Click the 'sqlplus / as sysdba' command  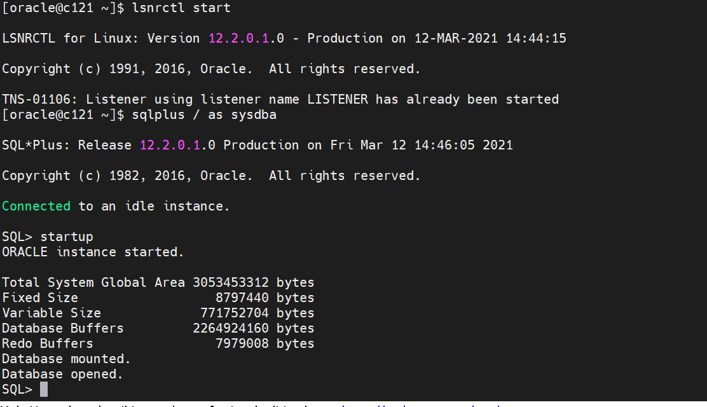click(204, 115)
